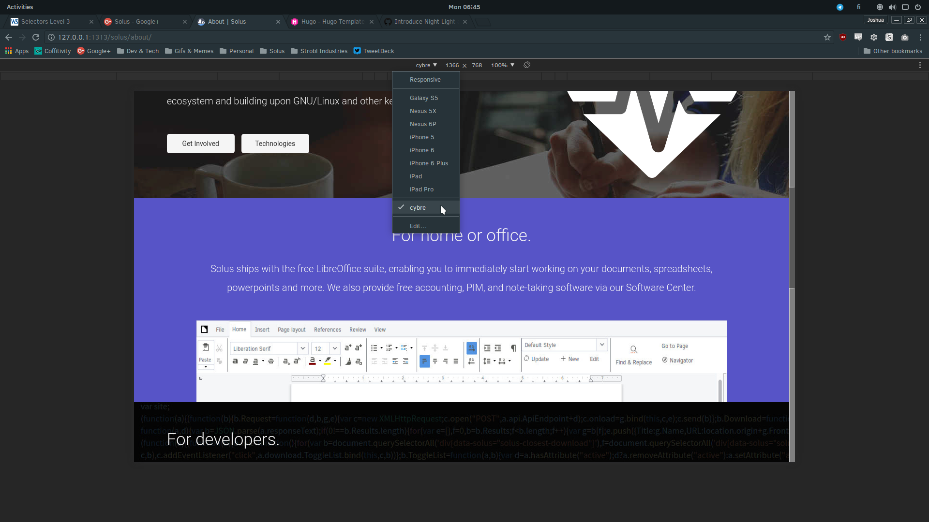
Task: Open the gear extension icon in toolbar
Action: coord(874,37)
